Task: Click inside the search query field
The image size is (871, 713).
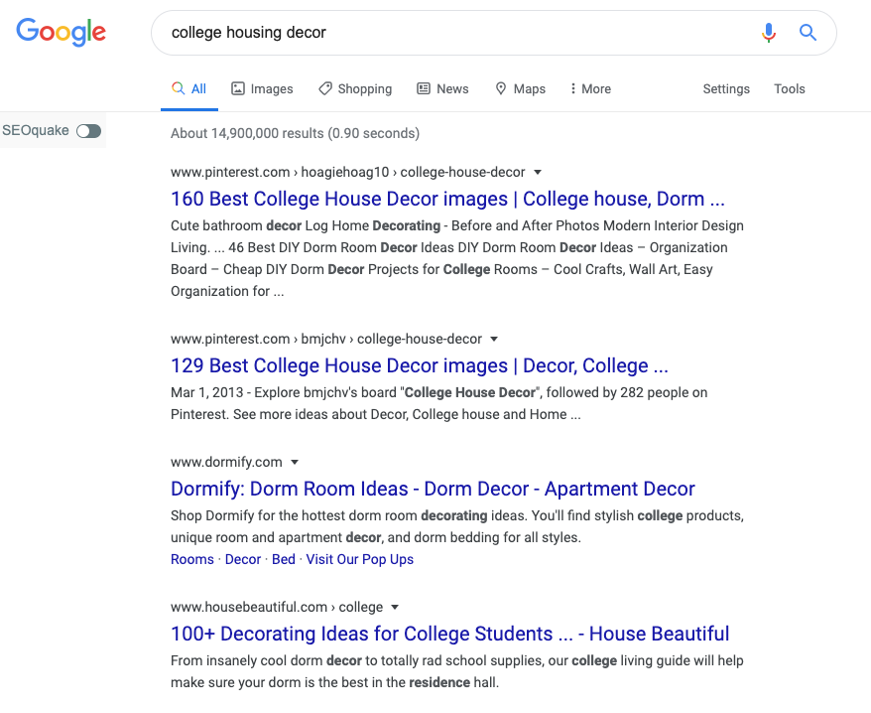Action: 455,33
